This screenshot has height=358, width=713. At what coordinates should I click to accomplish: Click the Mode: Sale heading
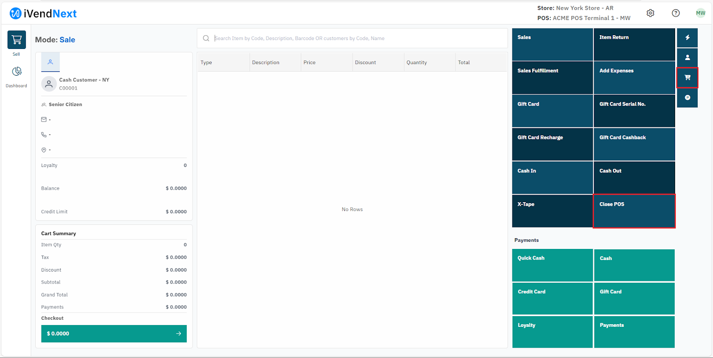[x=55, y=40]
